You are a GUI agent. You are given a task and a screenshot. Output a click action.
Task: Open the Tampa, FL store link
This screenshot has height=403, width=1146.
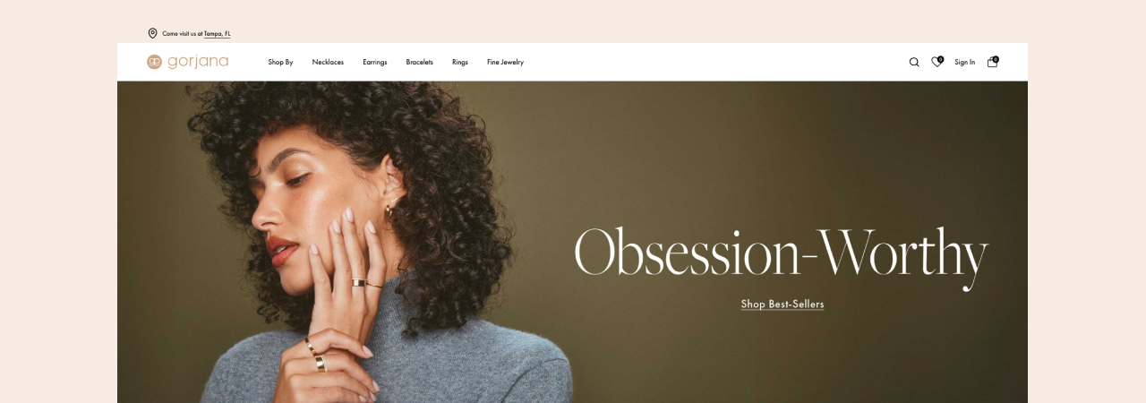217,34
